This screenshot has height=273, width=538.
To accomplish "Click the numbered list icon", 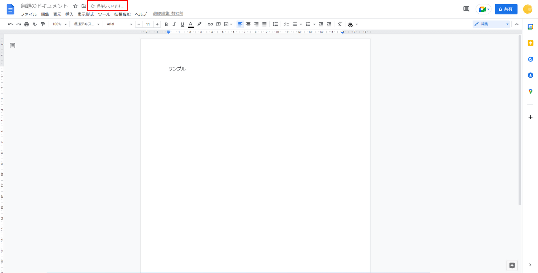I will pos(308,24).
